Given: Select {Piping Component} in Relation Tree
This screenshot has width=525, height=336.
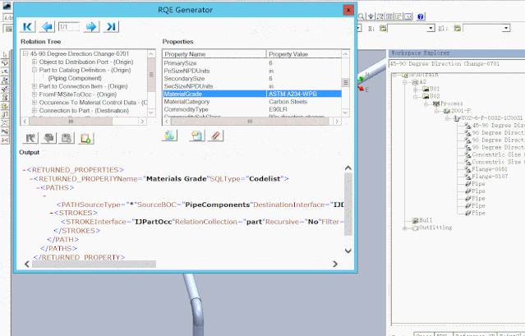Looking at the screenshot, I should pos(75,78).
